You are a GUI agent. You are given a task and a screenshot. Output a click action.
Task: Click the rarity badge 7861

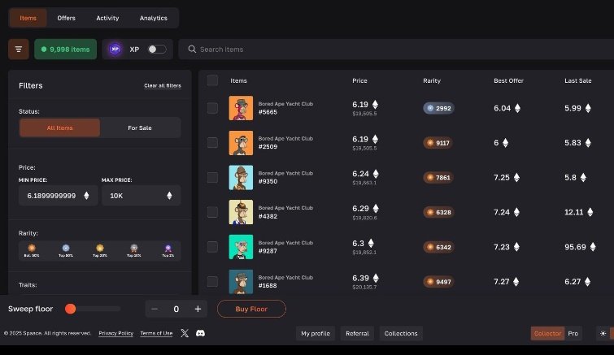click(x=438, y=177)
